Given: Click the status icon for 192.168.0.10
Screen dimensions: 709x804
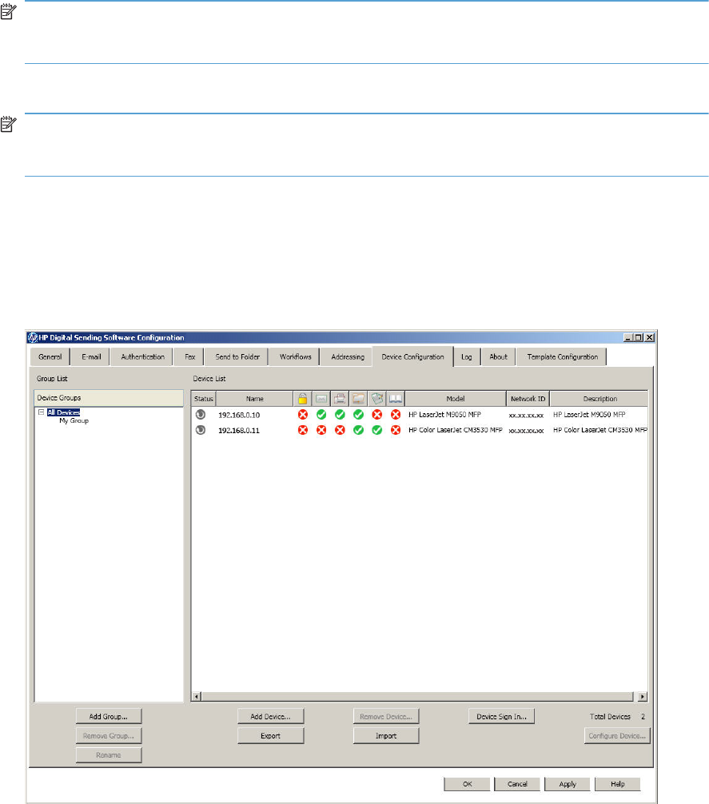Looking at the screenshot, I should click(x=201, y=414).
